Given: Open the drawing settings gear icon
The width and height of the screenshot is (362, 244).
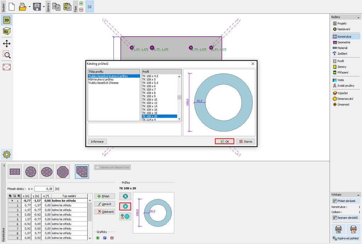Looking at the screenshot, I should pos(7,154).
